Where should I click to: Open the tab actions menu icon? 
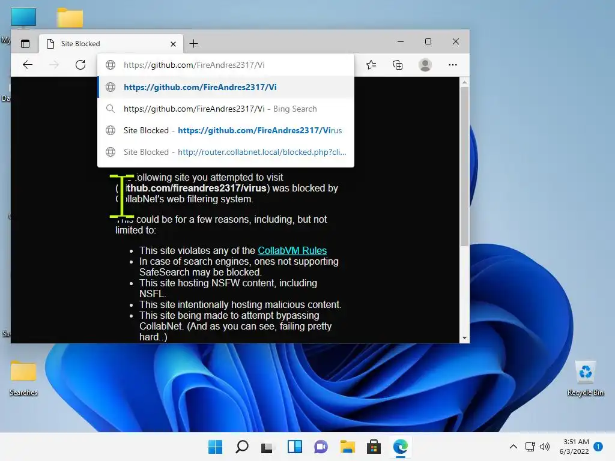[25, 43]
